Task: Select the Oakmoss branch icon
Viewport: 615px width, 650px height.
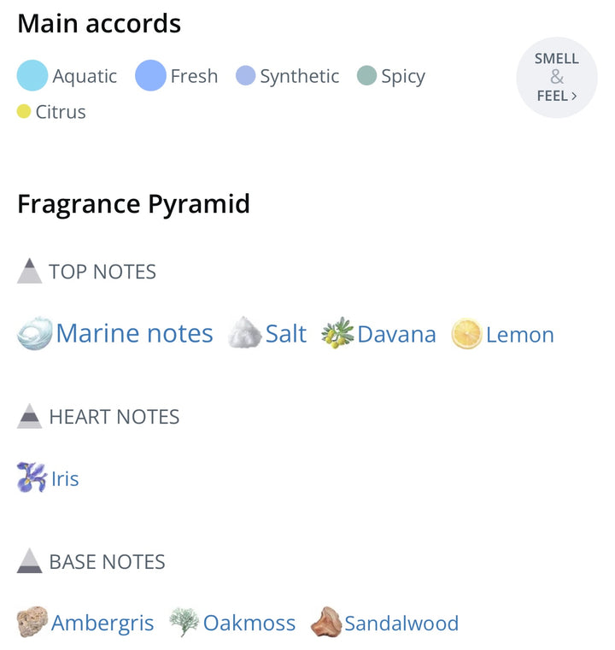Action: [x=184, y=622]
